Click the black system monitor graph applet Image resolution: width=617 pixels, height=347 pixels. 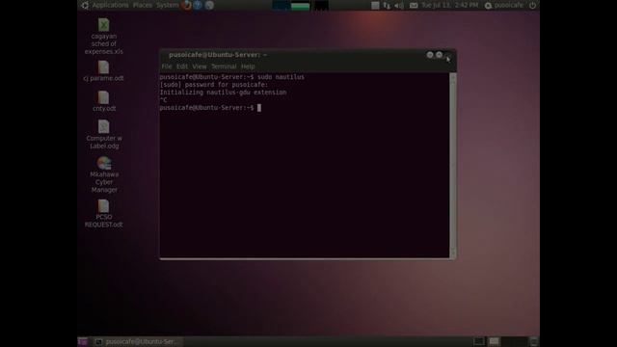[x=321, y=6]
